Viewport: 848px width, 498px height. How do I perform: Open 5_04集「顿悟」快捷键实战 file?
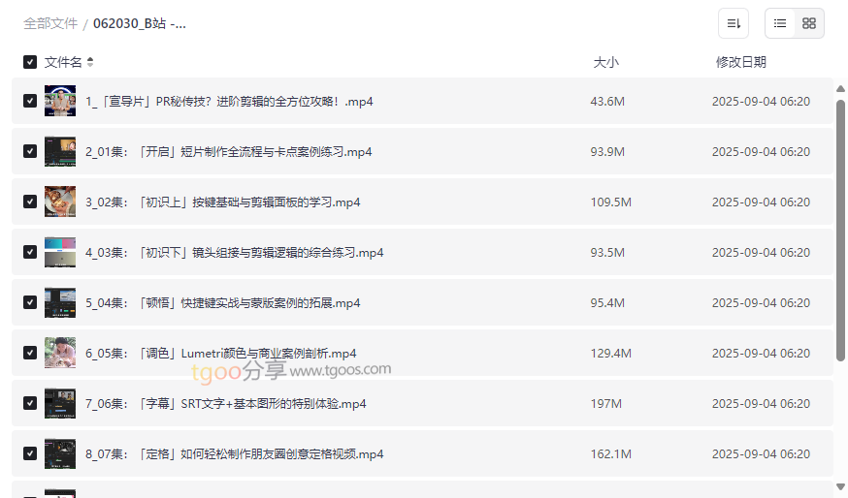[223, 302]
